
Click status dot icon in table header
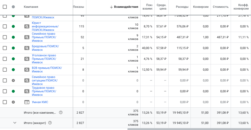pos(13,7)
